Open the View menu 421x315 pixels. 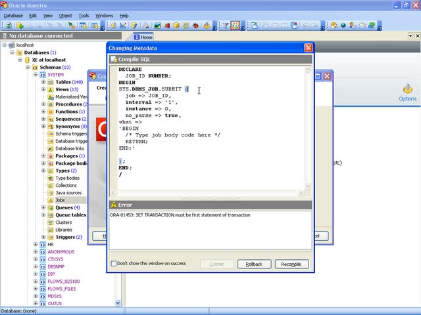(48, 16)
